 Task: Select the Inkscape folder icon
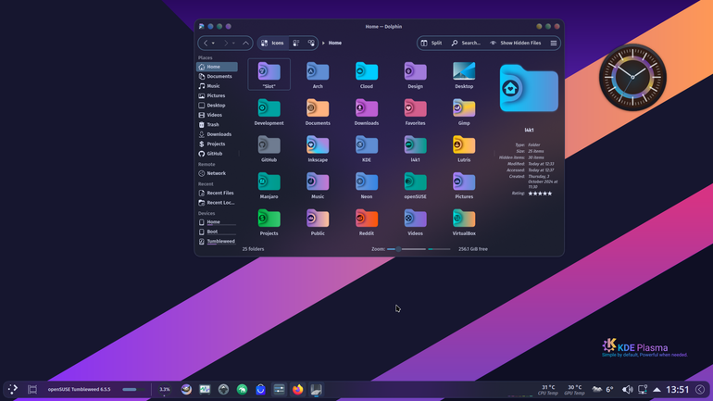tap(318, 145)
